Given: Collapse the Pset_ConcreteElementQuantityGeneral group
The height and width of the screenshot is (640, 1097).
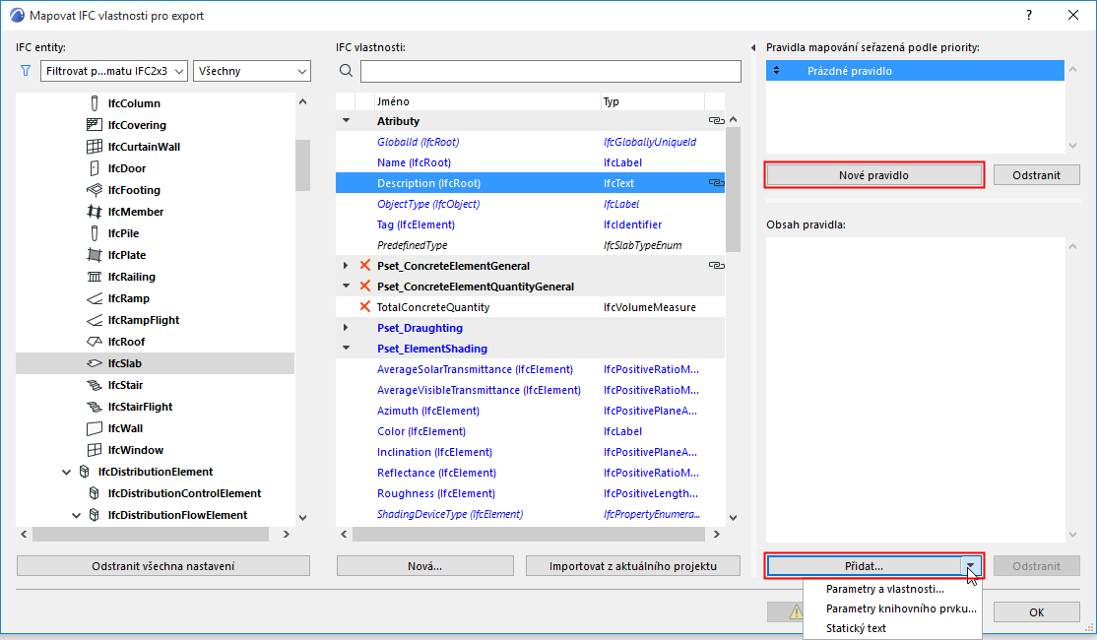Looking at the screenshot, I should 346,287.
